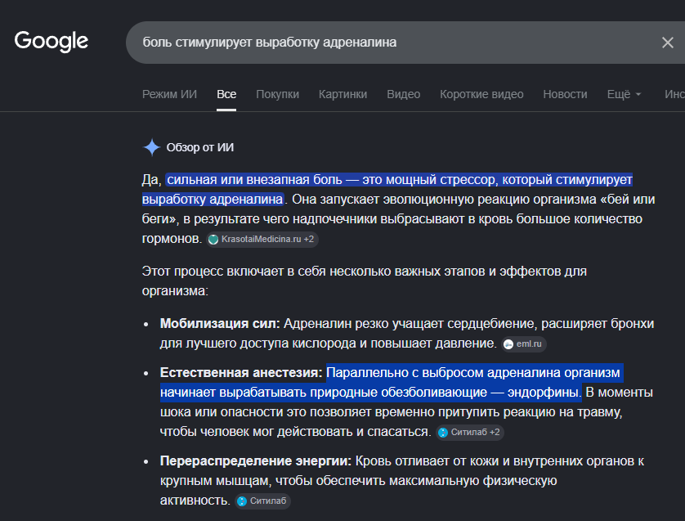The height and width of the screenshot is (521, 685).
Task: Click the Google logo
Action: pos(51,42)
